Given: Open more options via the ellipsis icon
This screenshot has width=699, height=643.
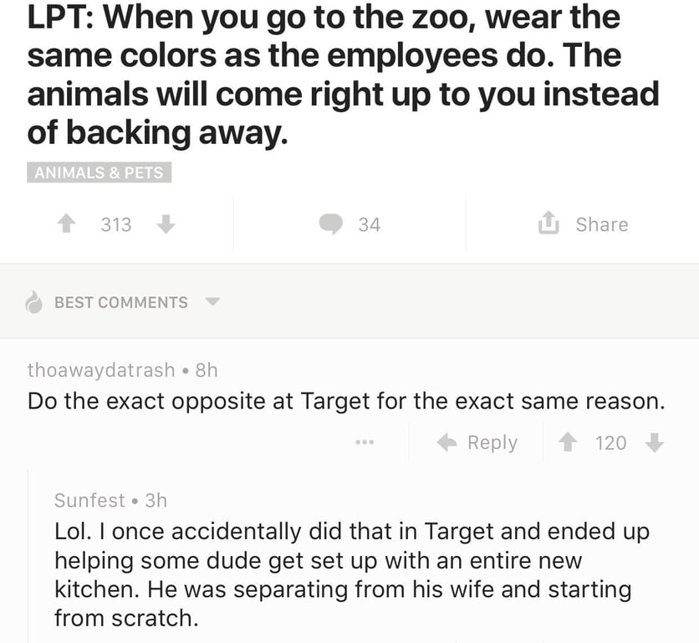Looking at the screenshot, I should pyautogui.click(x=365, y=442).
